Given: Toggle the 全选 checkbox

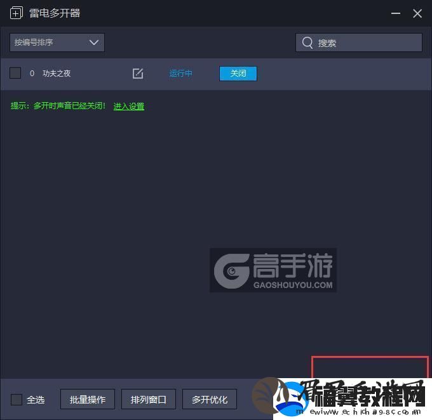Looking at the screenshot, I should pyautogui.click(x=17, y=399).
